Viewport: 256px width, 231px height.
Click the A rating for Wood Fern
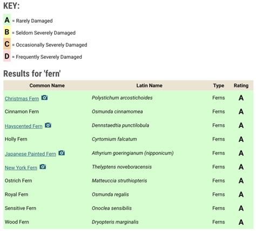(241, 222)
